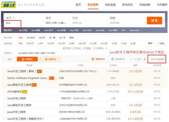Filter salary range 2千以下

pos(30,43)
